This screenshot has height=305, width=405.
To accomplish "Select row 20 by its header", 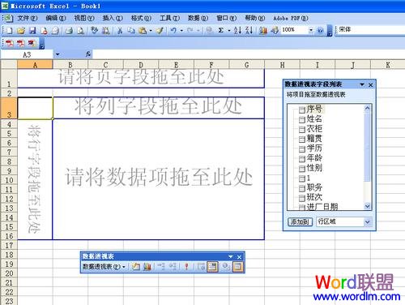I will pyautogui.click(x=9, y=273).
